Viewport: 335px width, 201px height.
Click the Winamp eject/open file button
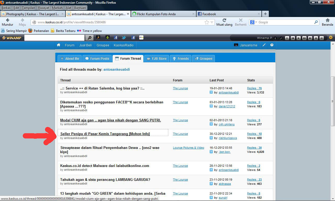(x=316, y=38)
